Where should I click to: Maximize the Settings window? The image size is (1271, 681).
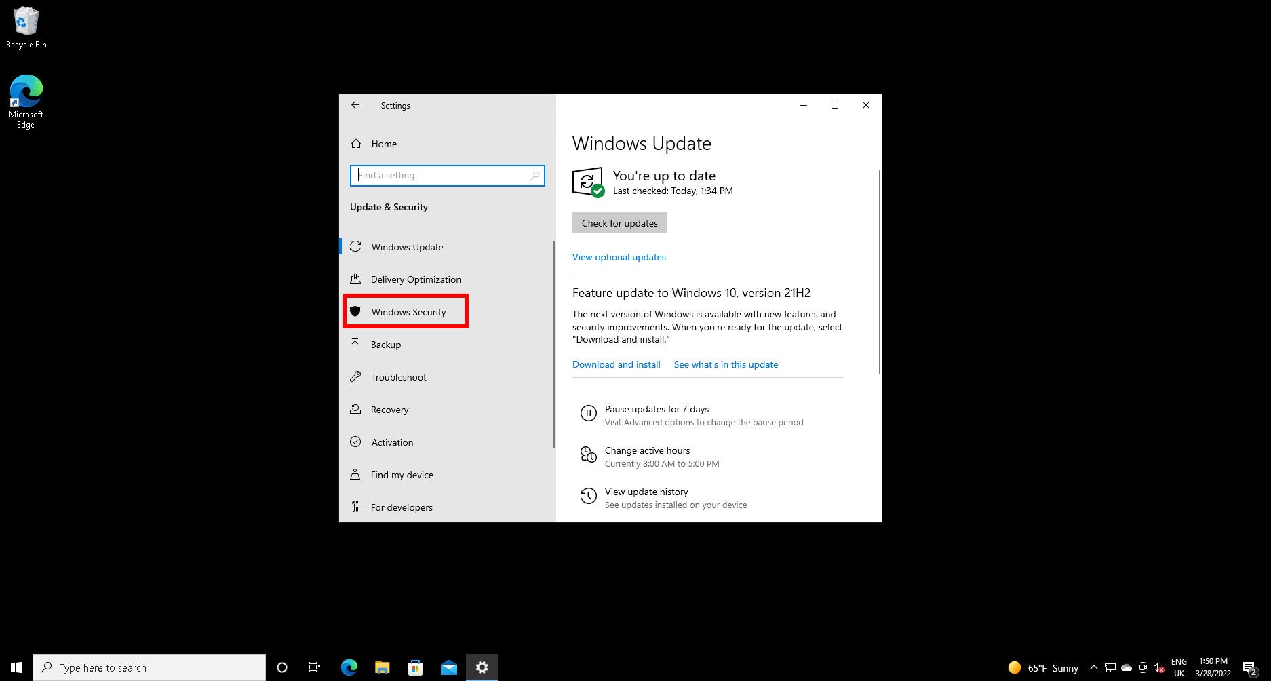[x=835, y=105]
